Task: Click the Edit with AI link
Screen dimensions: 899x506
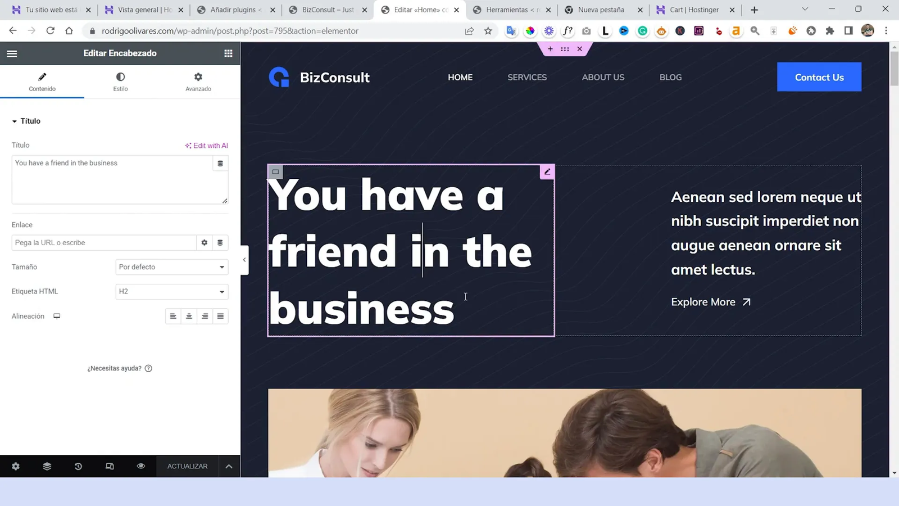Action: 206,145
